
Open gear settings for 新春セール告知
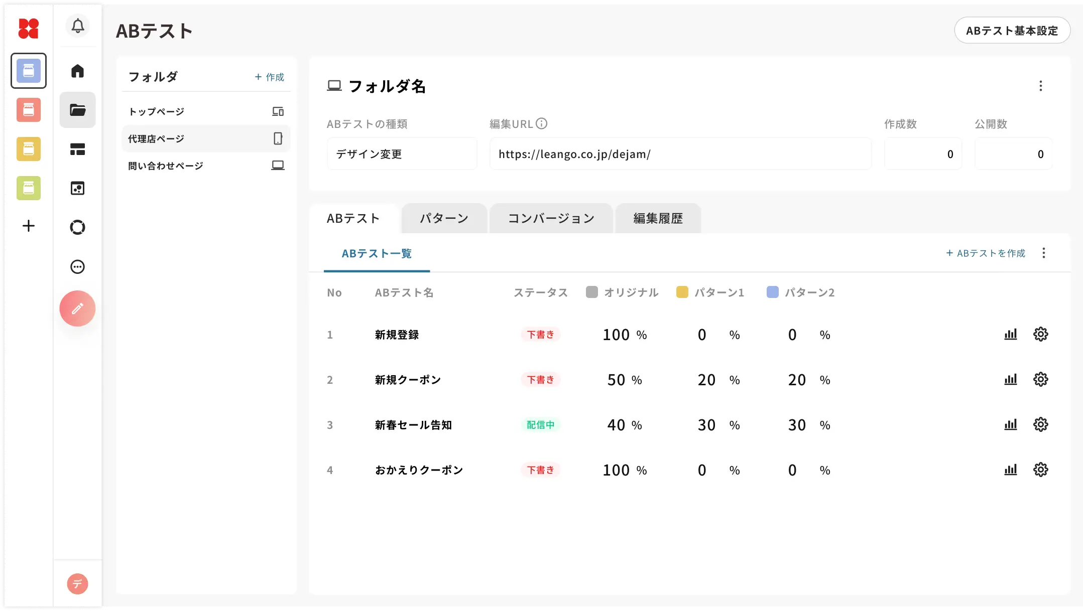coord(1040,425)
